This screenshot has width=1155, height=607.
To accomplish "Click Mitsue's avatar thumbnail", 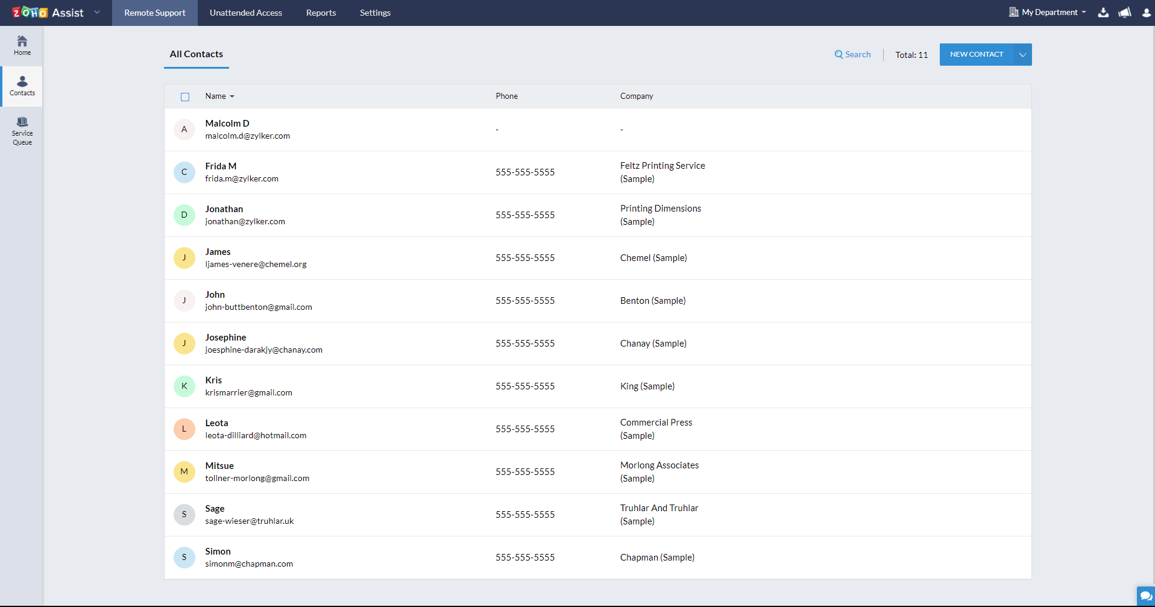I will pos(184,472).
